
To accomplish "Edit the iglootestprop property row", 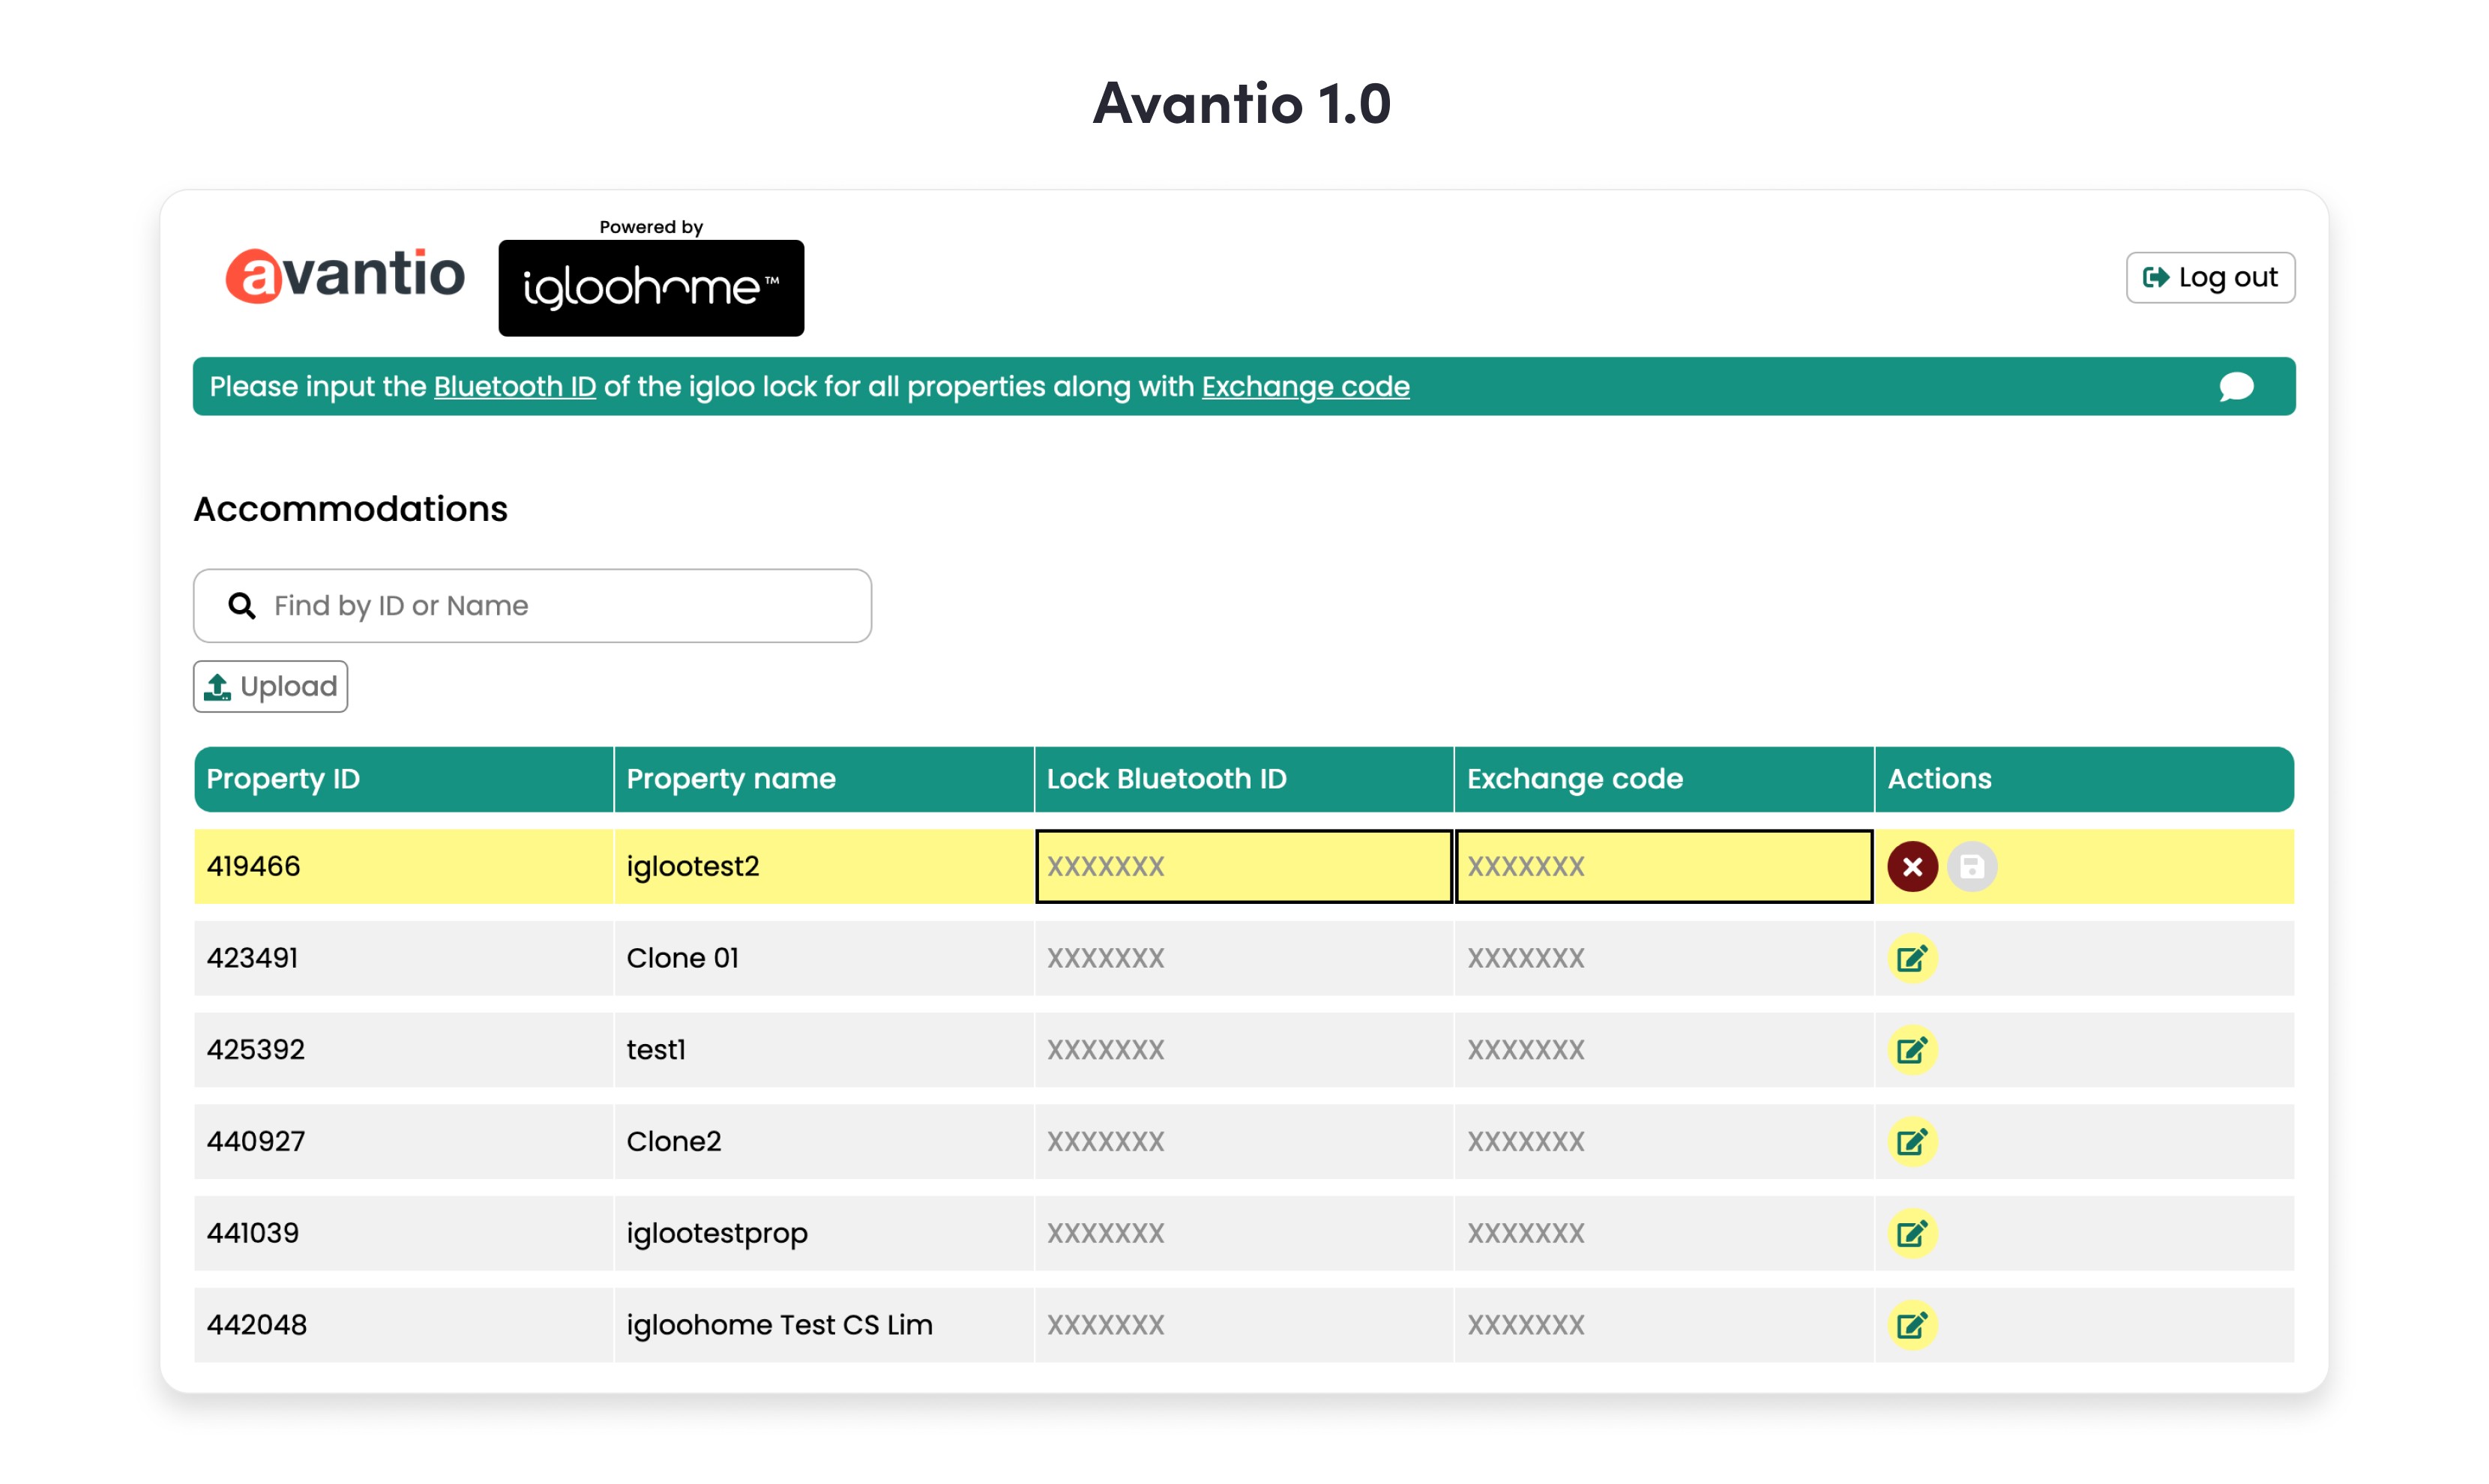I will click(x=1912, y=1233).
